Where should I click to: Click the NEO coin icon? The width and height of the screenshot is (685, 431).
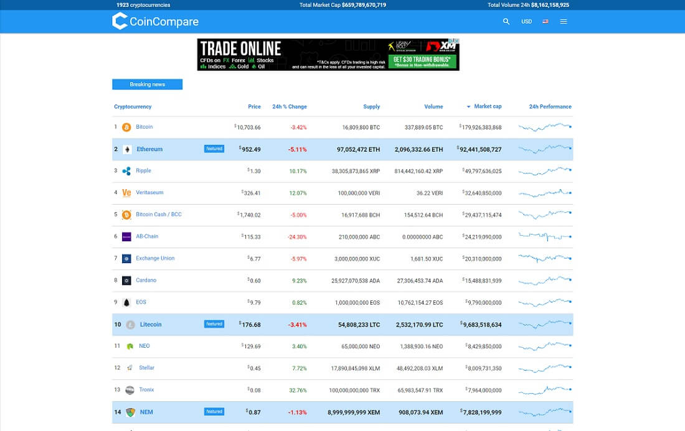(130, 346)
